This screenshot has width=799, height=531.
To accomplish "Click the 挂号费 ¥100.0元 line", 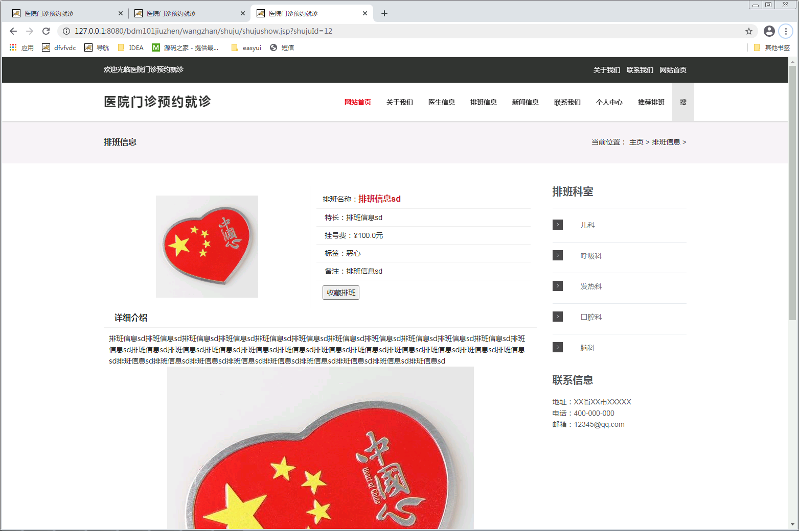I will [354, 235].
